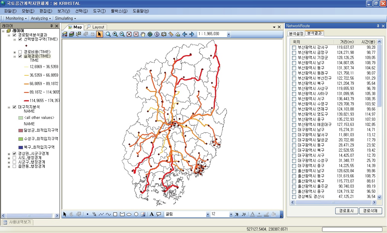The image size is (387, 233).
Task: Select the draw point tool
Action: tap(88, 214)
